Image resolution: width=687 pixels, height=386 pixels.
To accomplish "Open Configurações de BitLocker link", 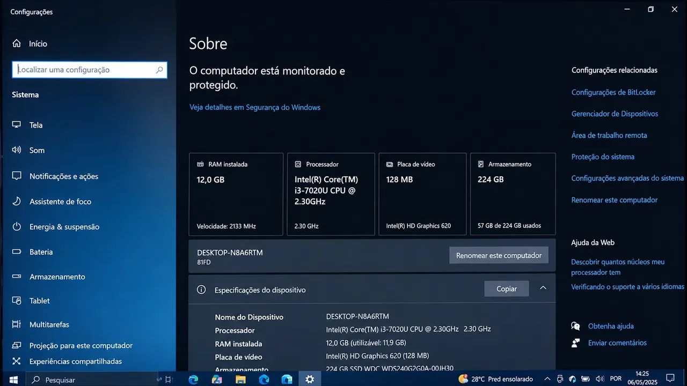I will (613, 92).
